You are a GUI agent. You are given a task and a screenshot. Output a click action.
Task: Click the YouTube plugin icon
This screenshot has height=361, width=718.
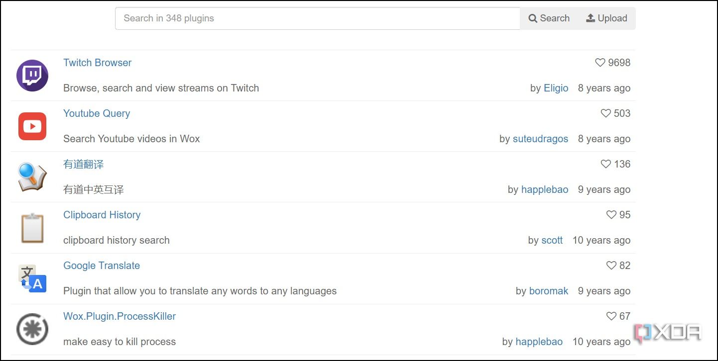32,126
